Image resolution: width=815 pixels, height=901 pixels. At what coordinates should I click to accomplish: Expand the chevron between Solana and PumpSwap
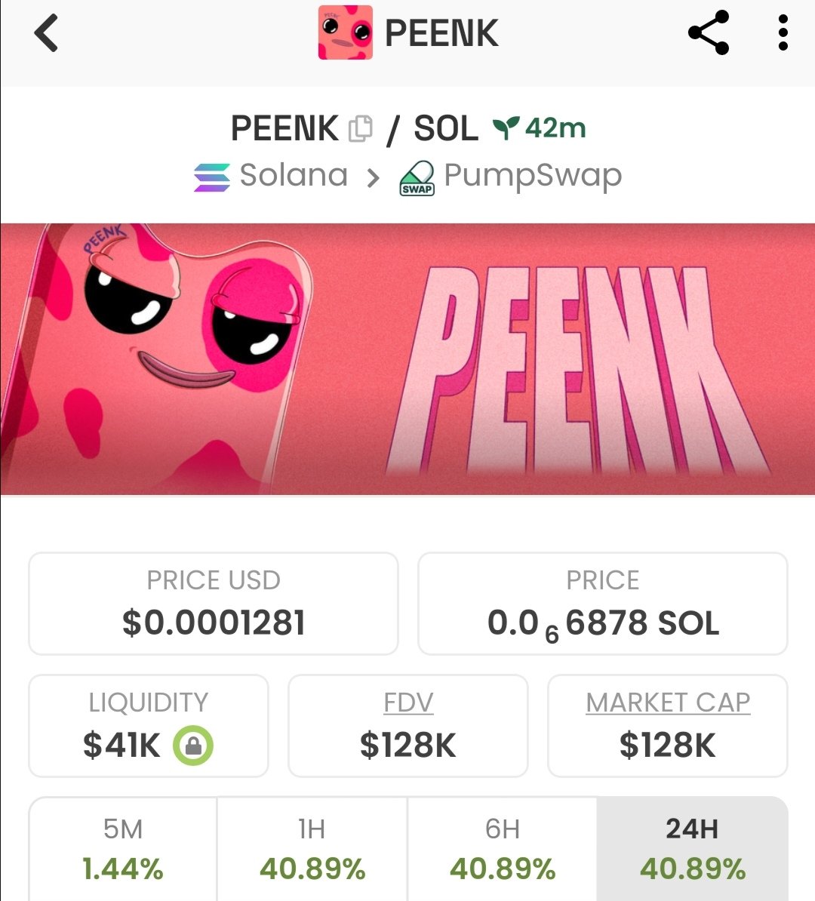point(373,178)
